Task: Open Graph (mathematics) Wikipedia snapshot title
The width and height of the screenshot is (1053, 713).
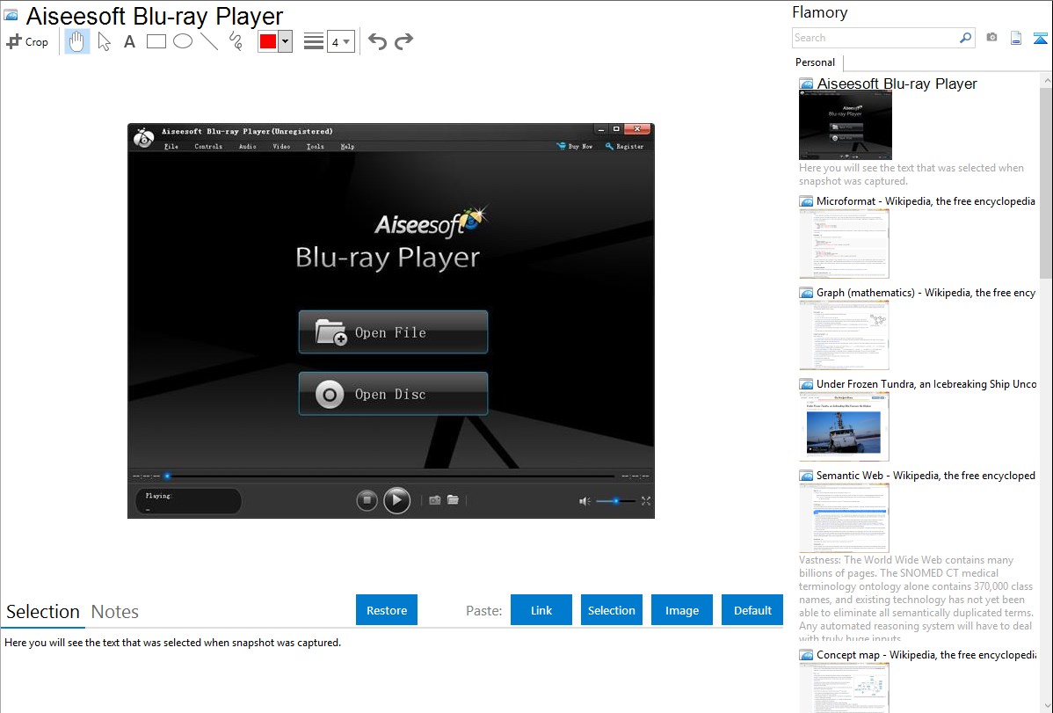Action: click(926, 293)
